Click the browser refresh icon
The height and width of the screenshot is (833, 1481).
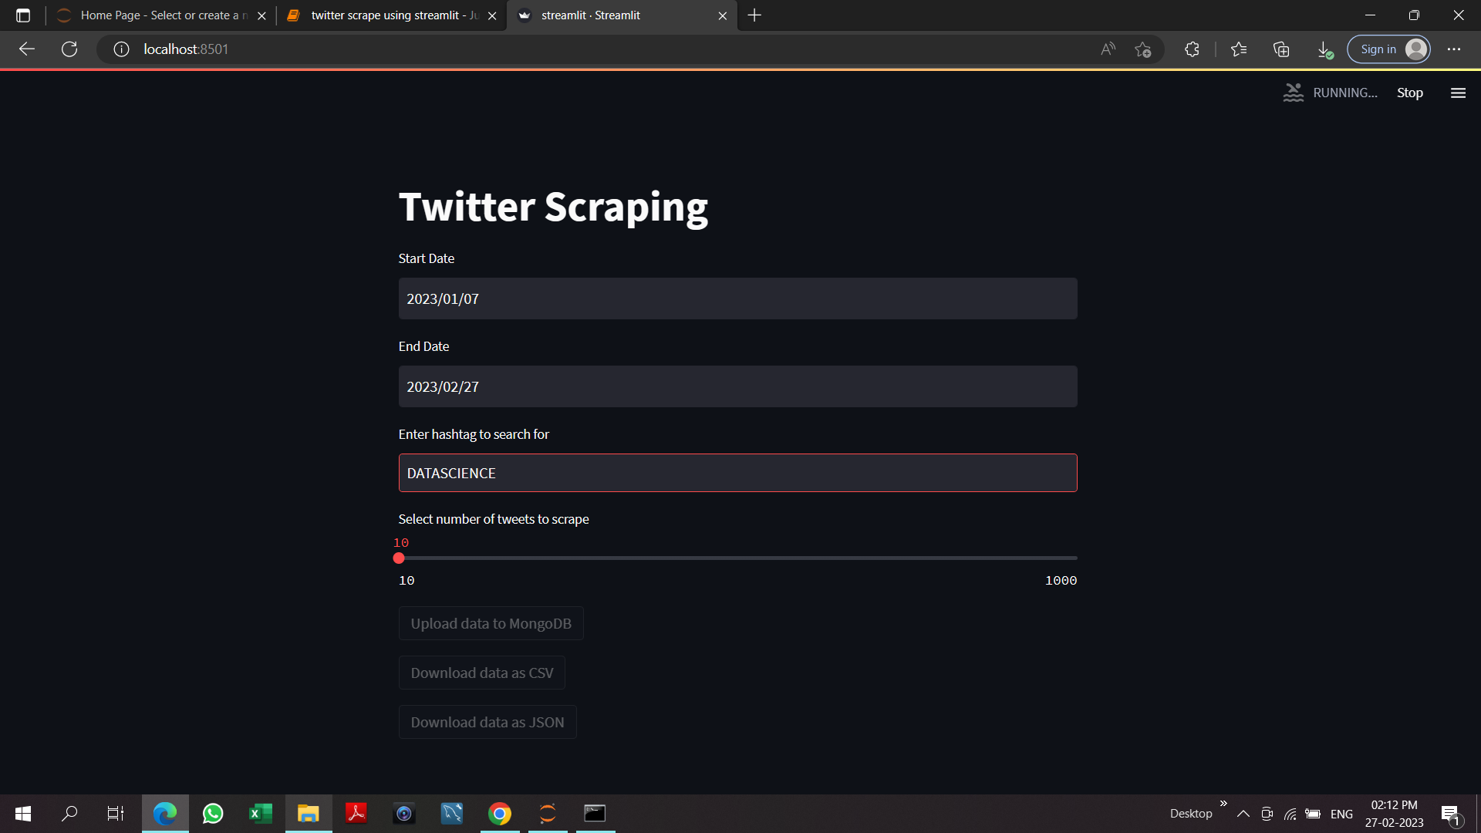pos(69,49)
